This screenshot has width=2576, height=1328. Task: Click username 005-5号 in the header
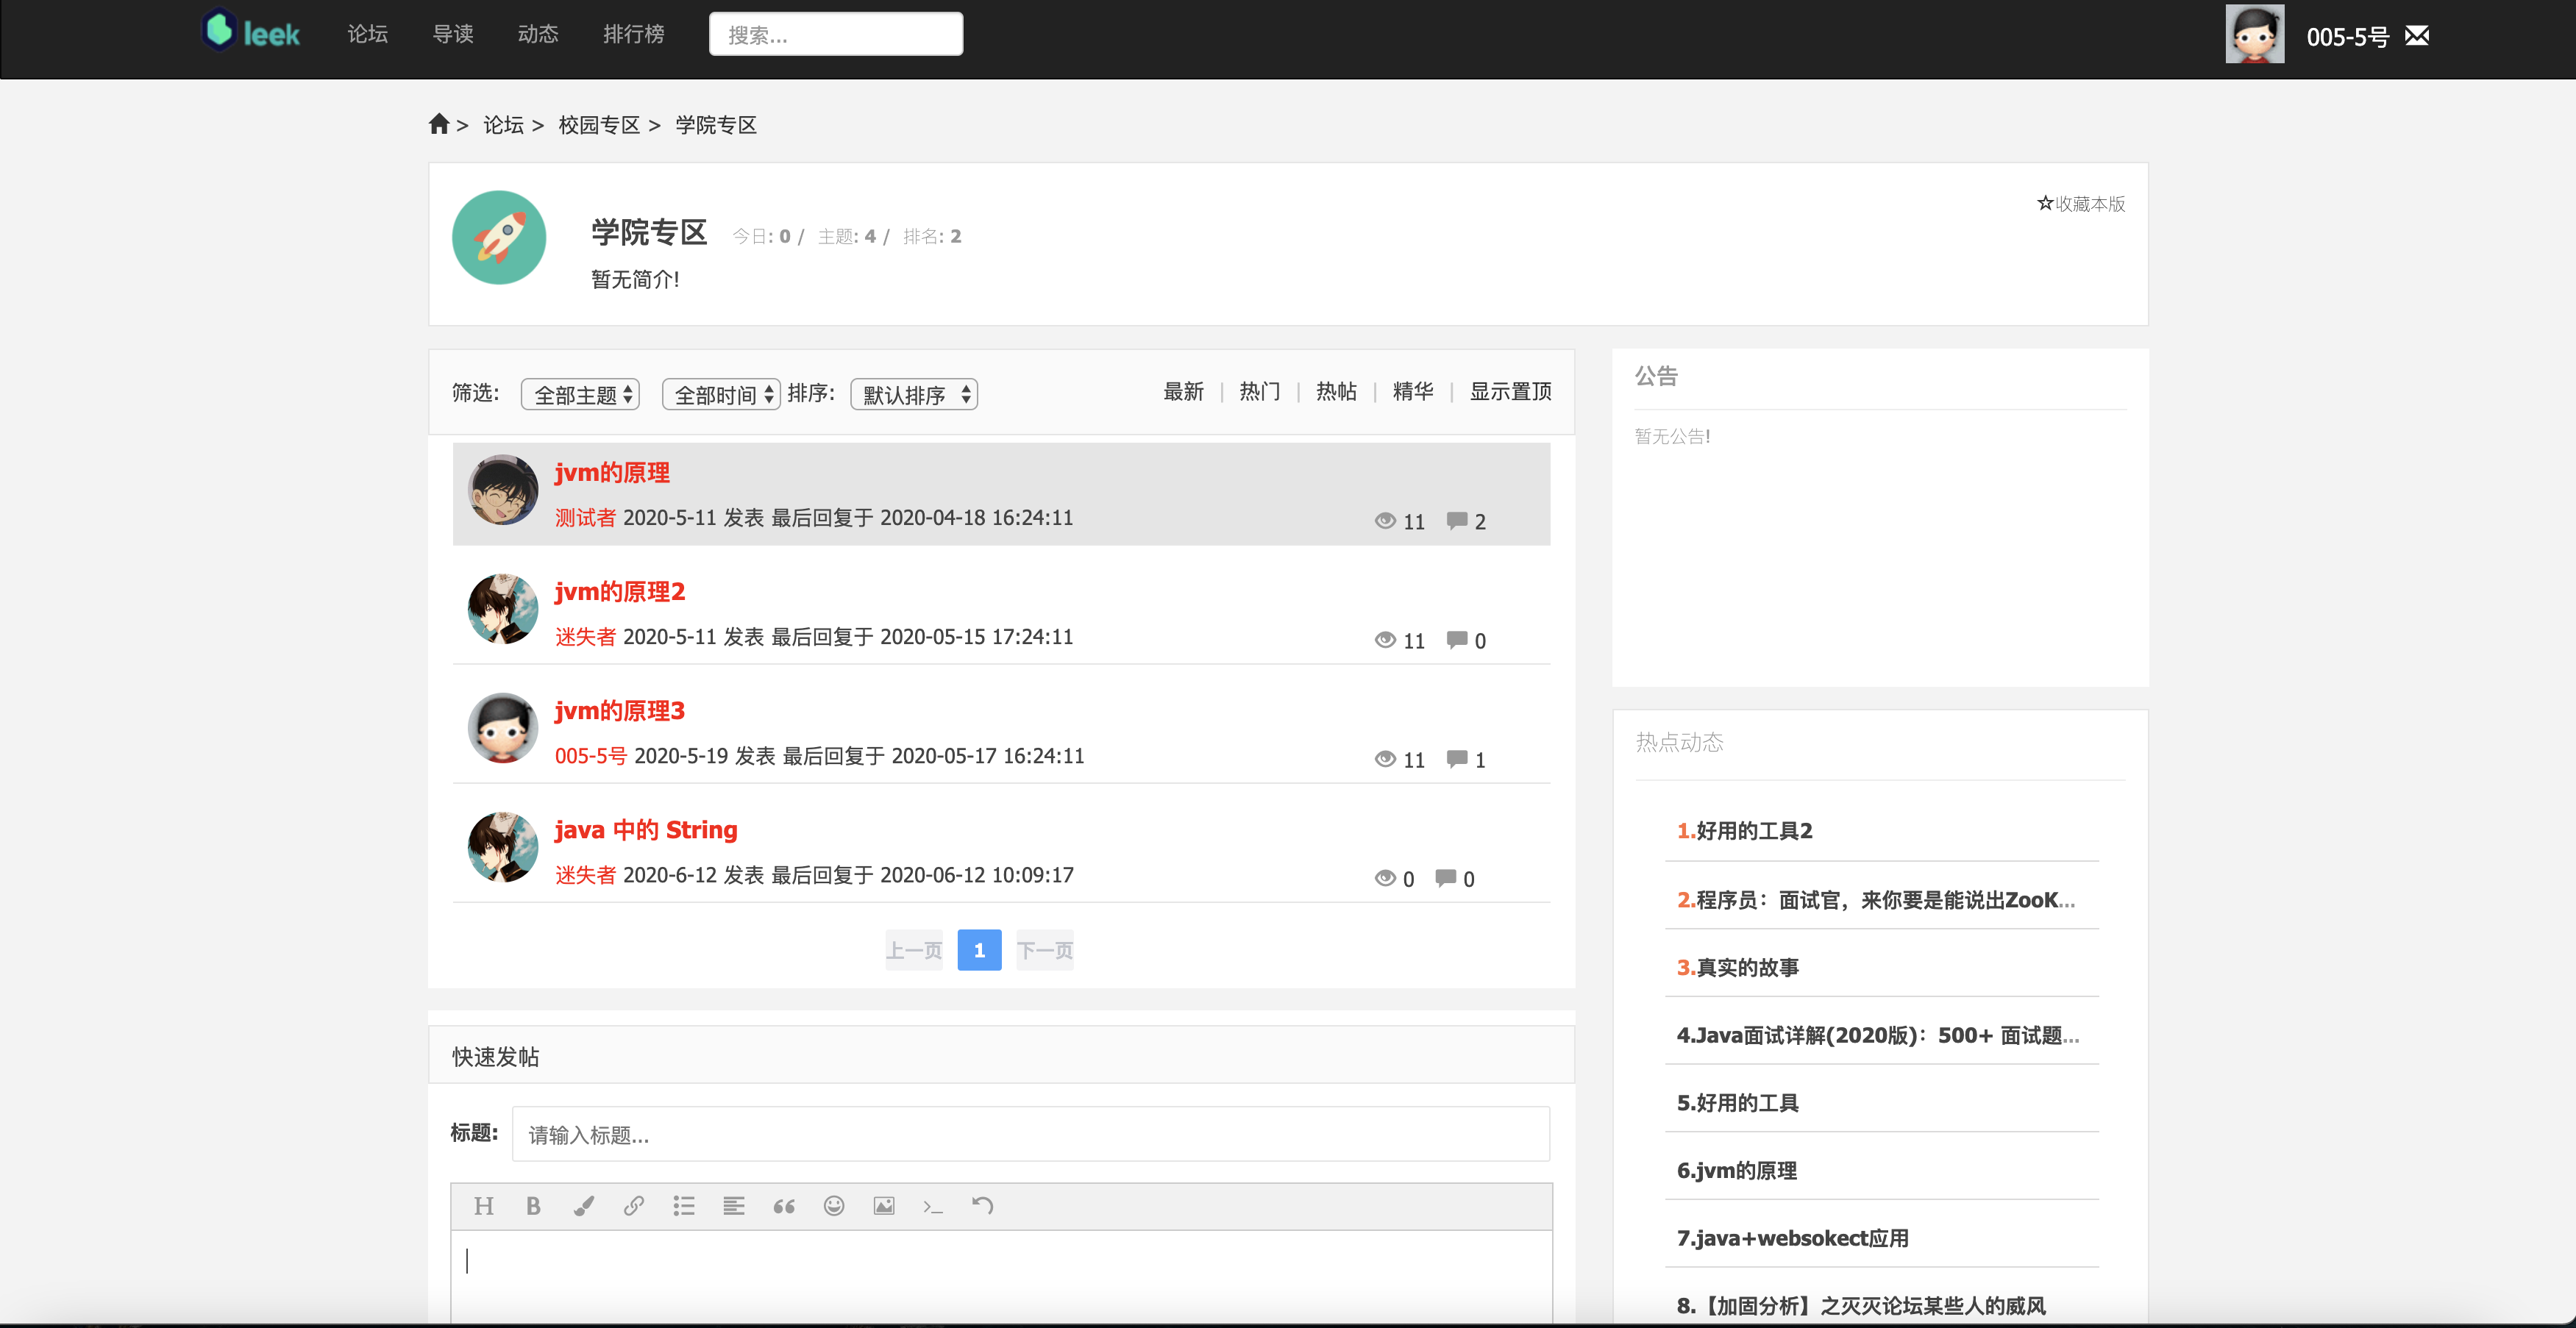click(x=2347, y=37)
